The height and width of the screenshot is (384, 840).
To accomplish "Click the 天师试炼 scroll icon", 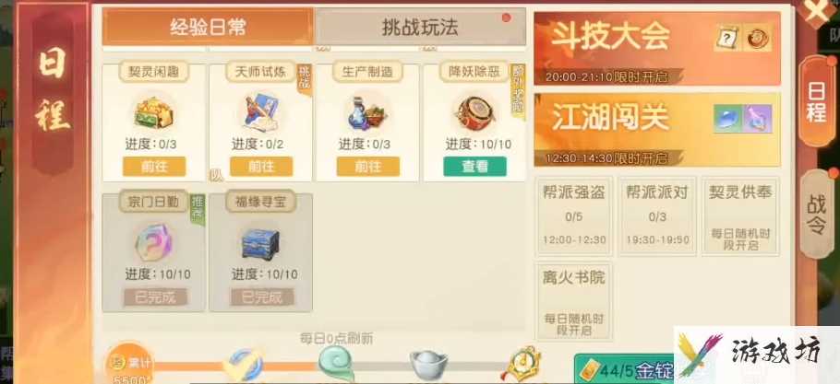I will point(261,112).
